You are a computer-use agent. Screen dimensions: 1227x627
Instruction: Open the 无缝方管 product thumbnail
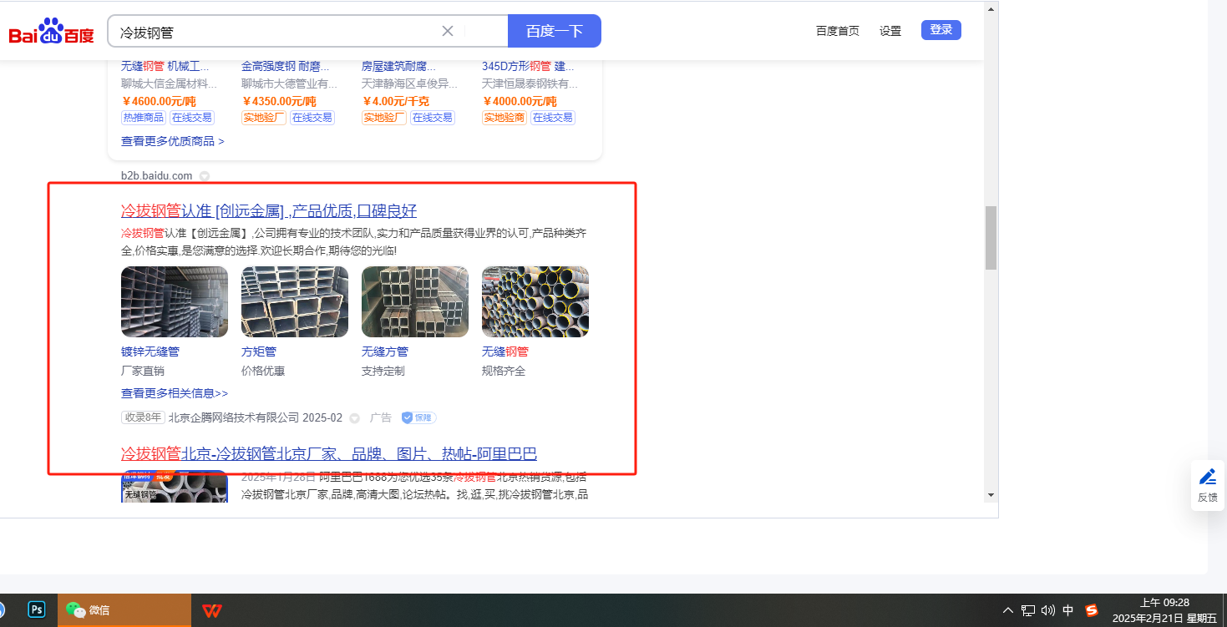coord(415,301)
